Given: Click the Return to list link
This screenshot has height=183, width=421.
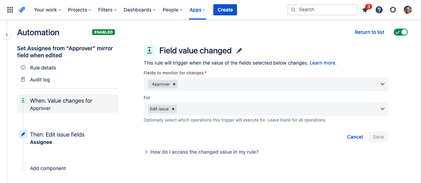Looking at the screenshot, I should 369,32.
